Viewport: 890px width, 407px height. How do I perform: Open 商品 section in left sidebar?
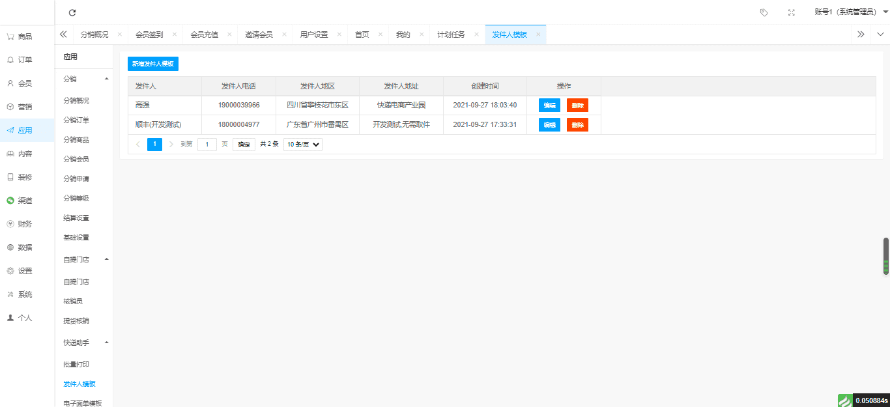[x=20, y=36]
